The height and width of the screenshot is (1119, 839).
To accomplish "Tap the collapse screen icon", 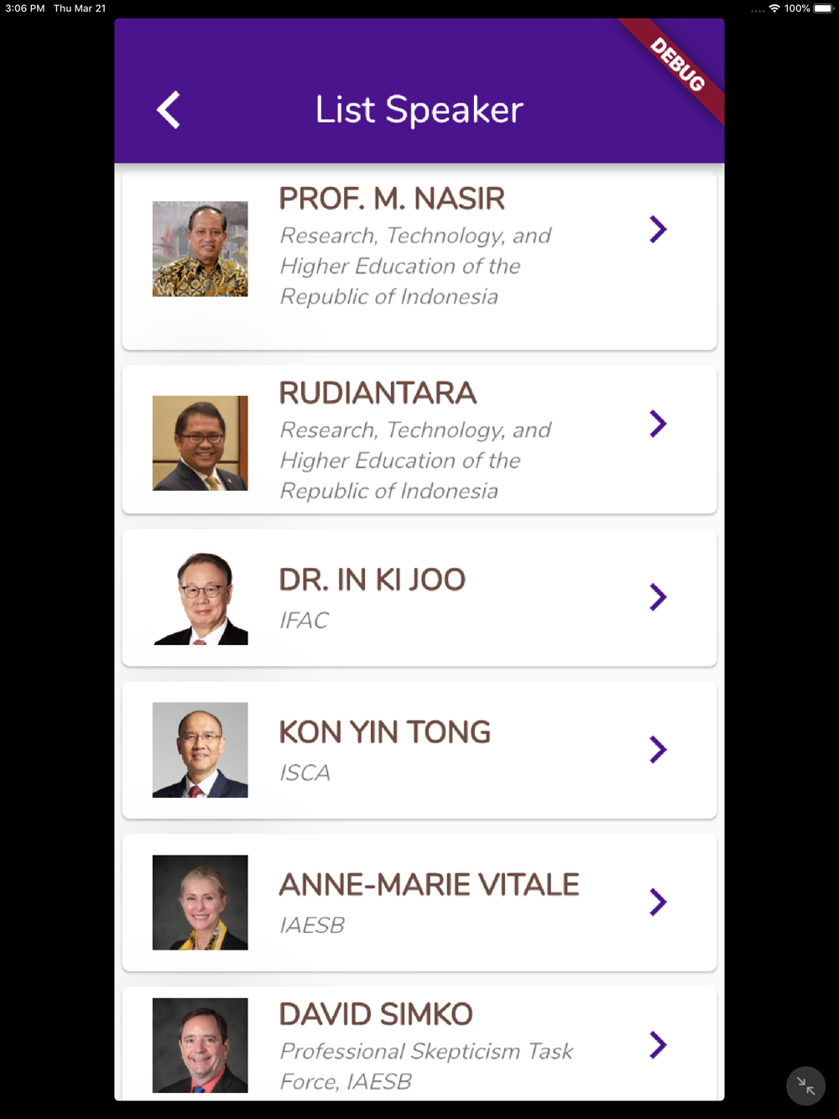I will [805, 1085].
